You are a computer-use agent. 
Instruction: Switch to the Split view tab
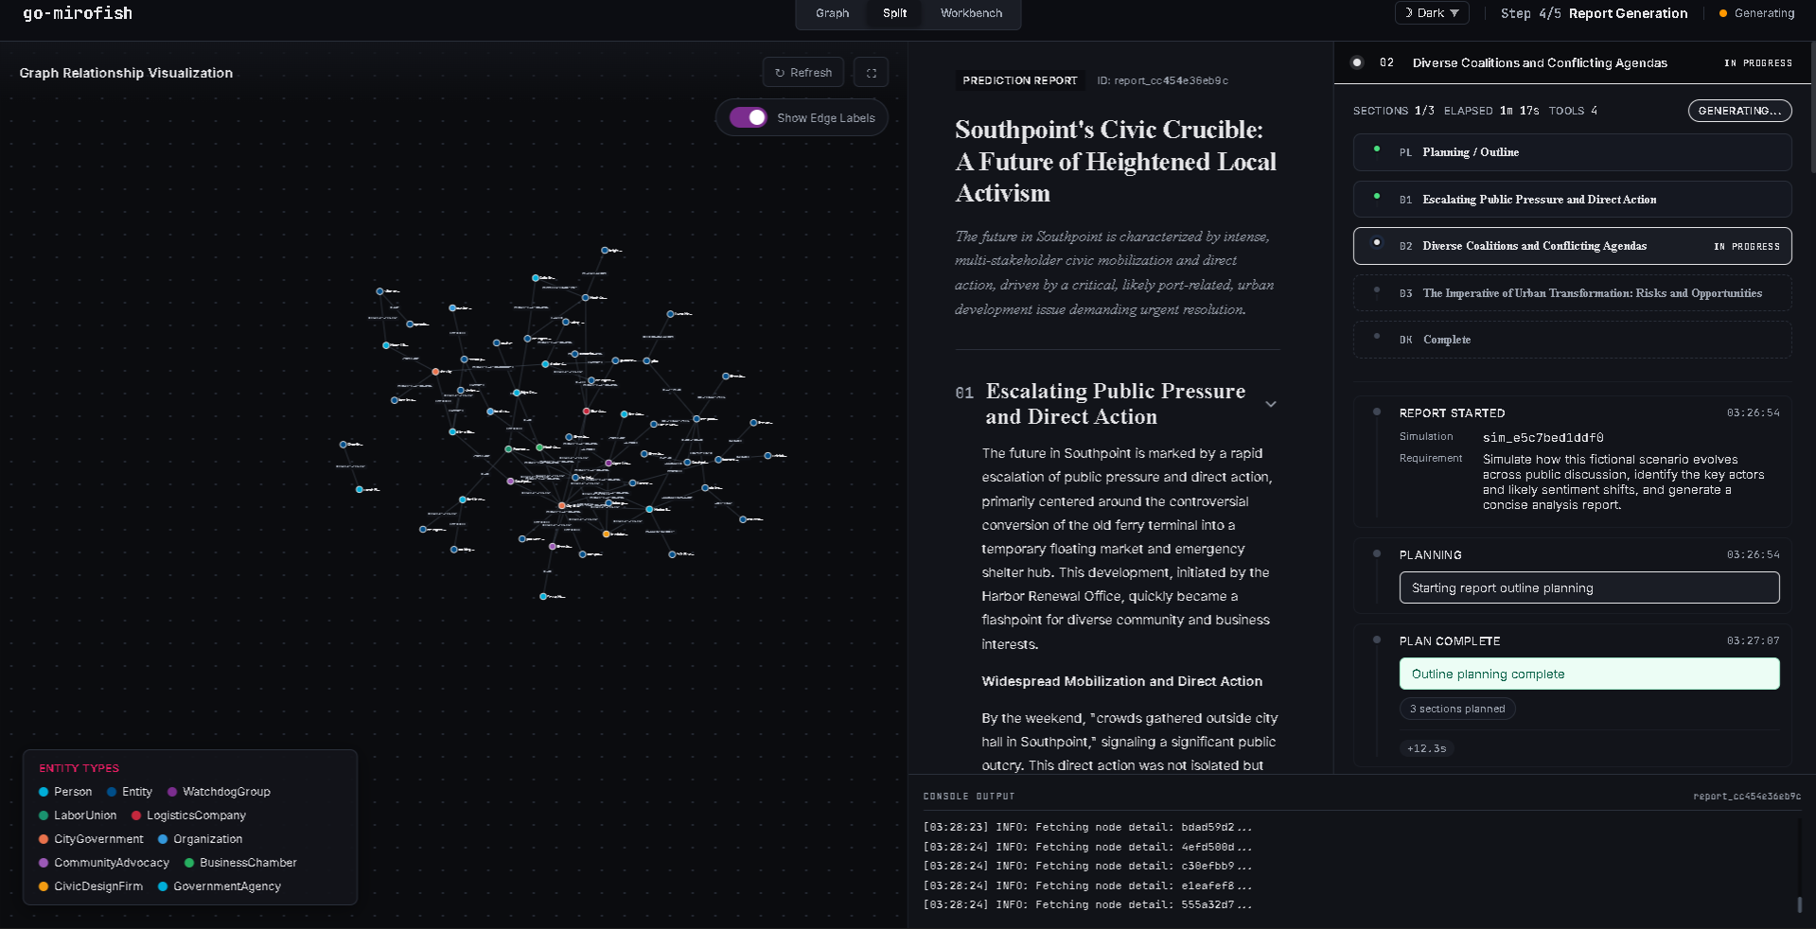pyautogui.click(x=894, y=13)
